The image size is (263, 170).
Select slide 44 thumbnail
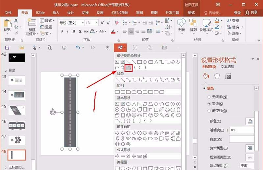(17, 95)
